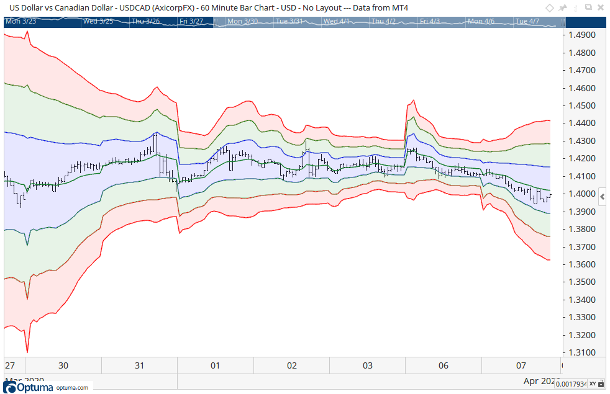Click the 1.4600 price axis label
610x394 pixels.
582,88
